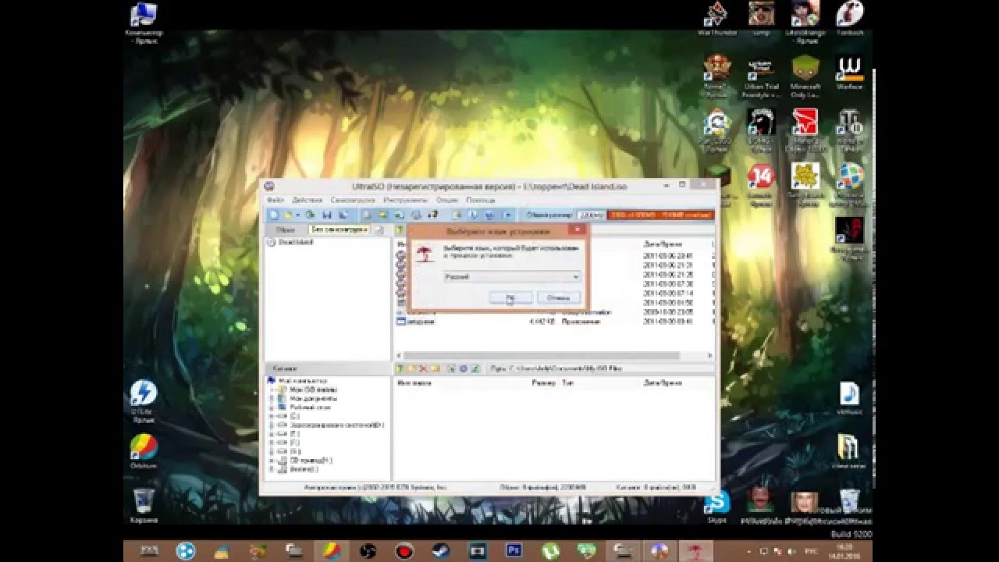The width and height of the screenshot is (999, 562).
Task: Open the War Thunder desktop shortcut
Action: [716, 19]
